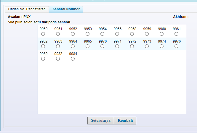Pick registration number 9964
197x133 pixels.
tap(73, 46)
